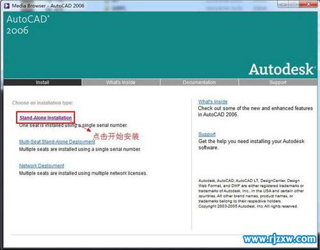Start the Stand-Alone Installation link
Image resolution: width=320 pixels, height=250 pixels.
tap(45, 118)
